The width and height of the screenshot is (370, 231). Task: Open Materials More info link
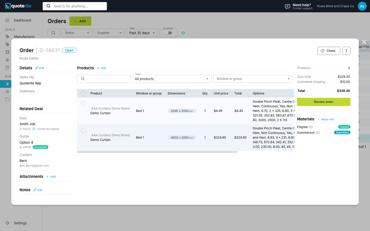click(326, 119)
